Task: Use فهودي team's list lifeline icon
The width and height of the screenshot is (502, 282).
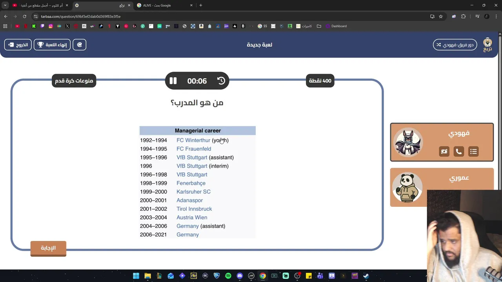Action: tap(473, 152)
